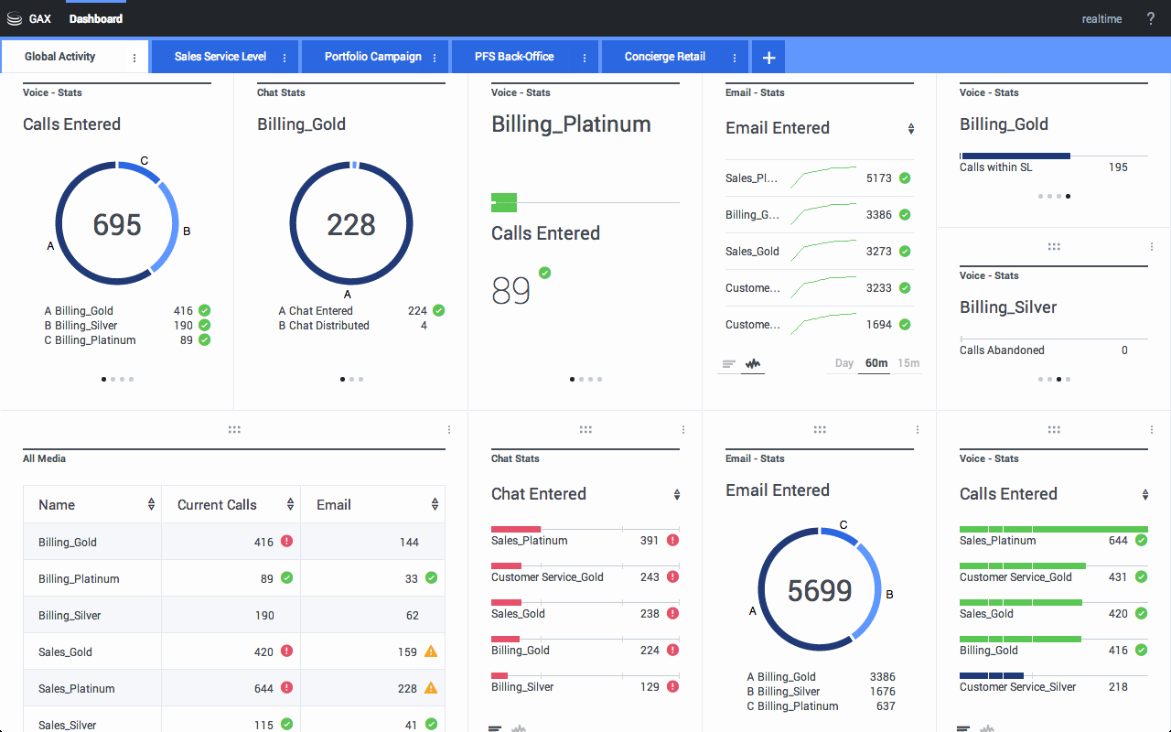Click the GAX logo icon
This screenshot has height=732, width=1171.
click(15, 18)
